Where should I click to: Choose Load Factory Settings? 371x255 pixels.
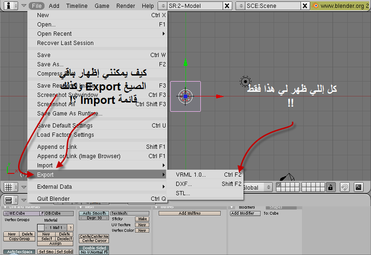[97, 134]
